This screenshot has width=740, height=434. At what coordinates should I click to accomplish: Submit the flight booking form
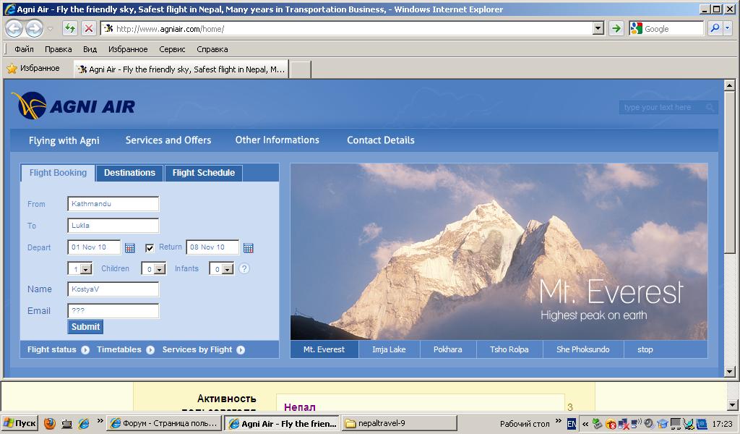pos(85,327)
